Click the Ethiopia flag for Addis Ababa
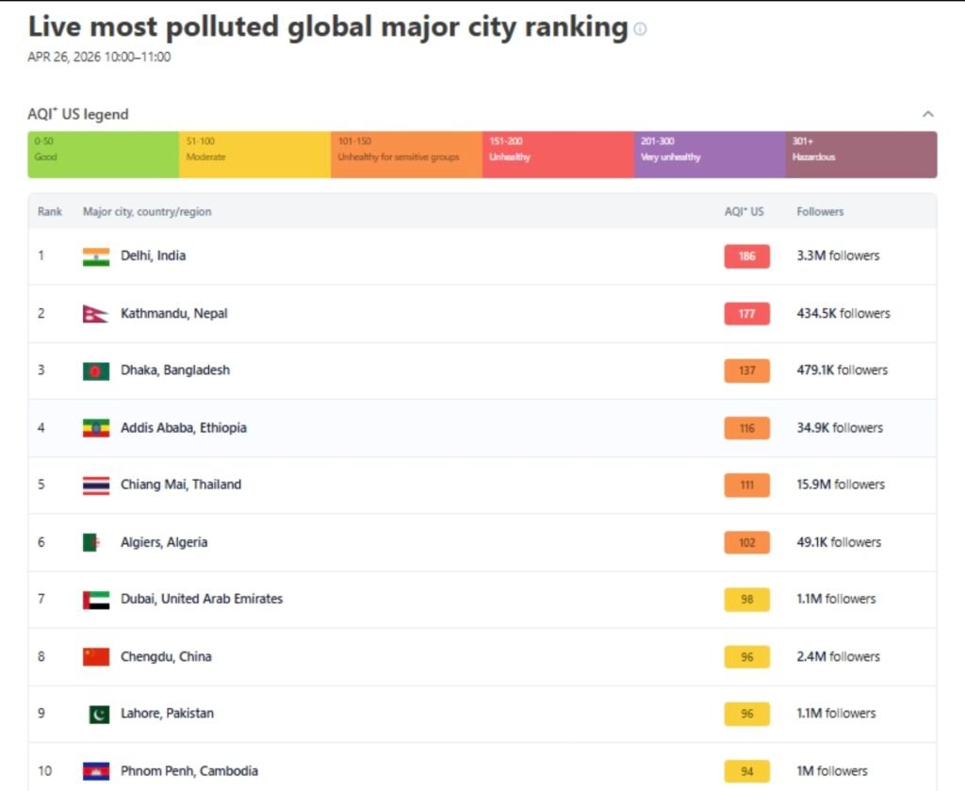Screen dimensions: 965x791 [x=95, y=428]
